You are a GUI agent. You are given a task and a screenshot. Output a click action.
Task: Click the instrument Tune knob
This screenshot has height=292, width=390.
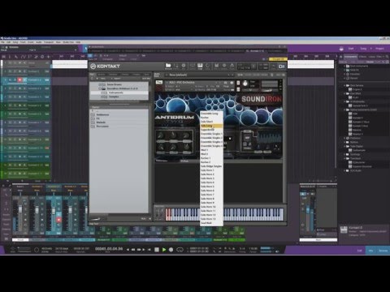coord(245,84)
